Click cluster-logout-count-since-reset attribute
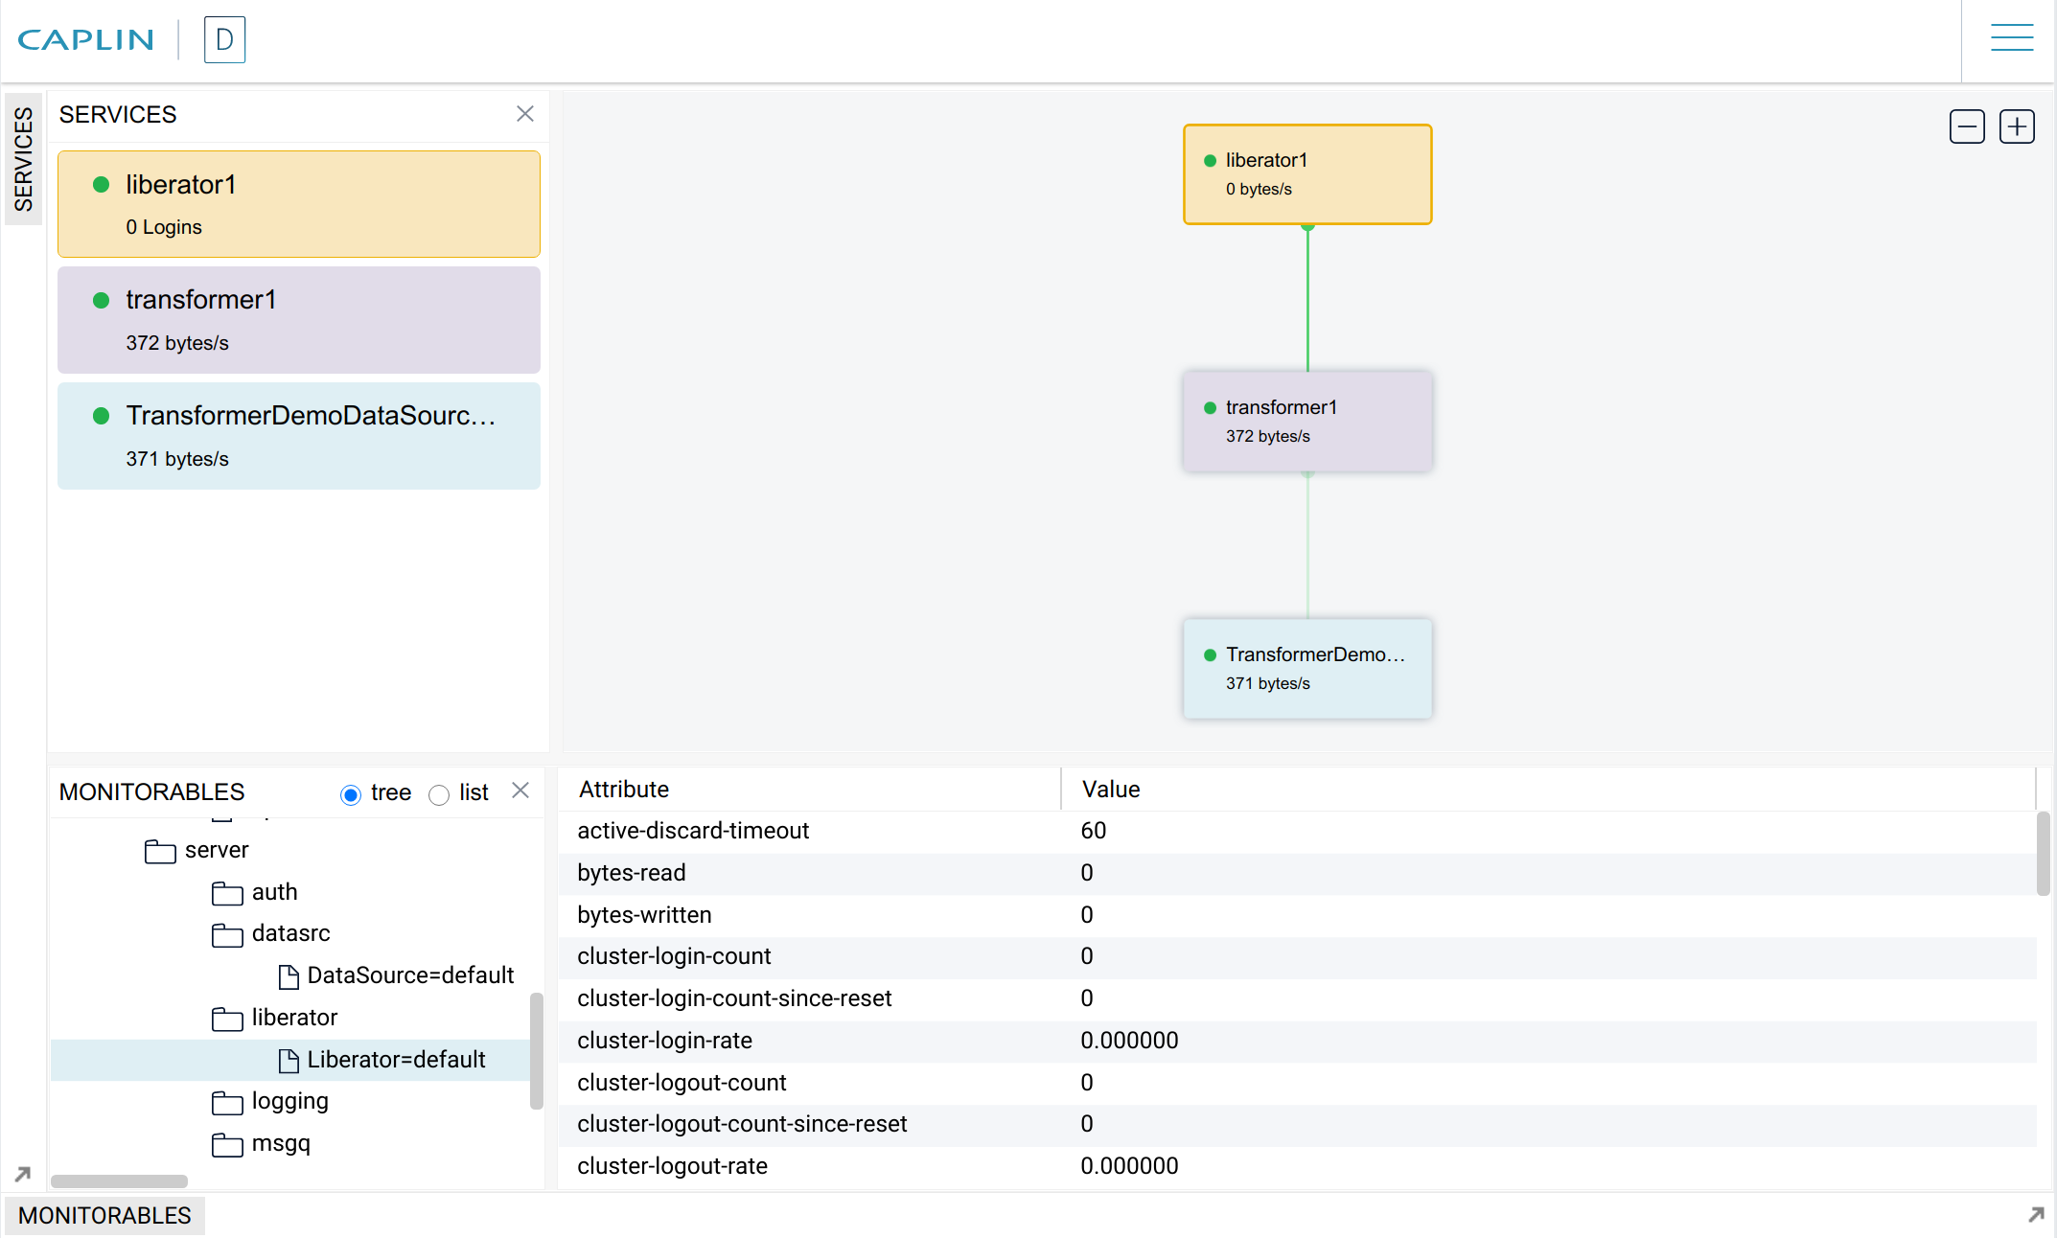The width and height of the screenshot is (2057, 1238). [x=742, y=1124]
